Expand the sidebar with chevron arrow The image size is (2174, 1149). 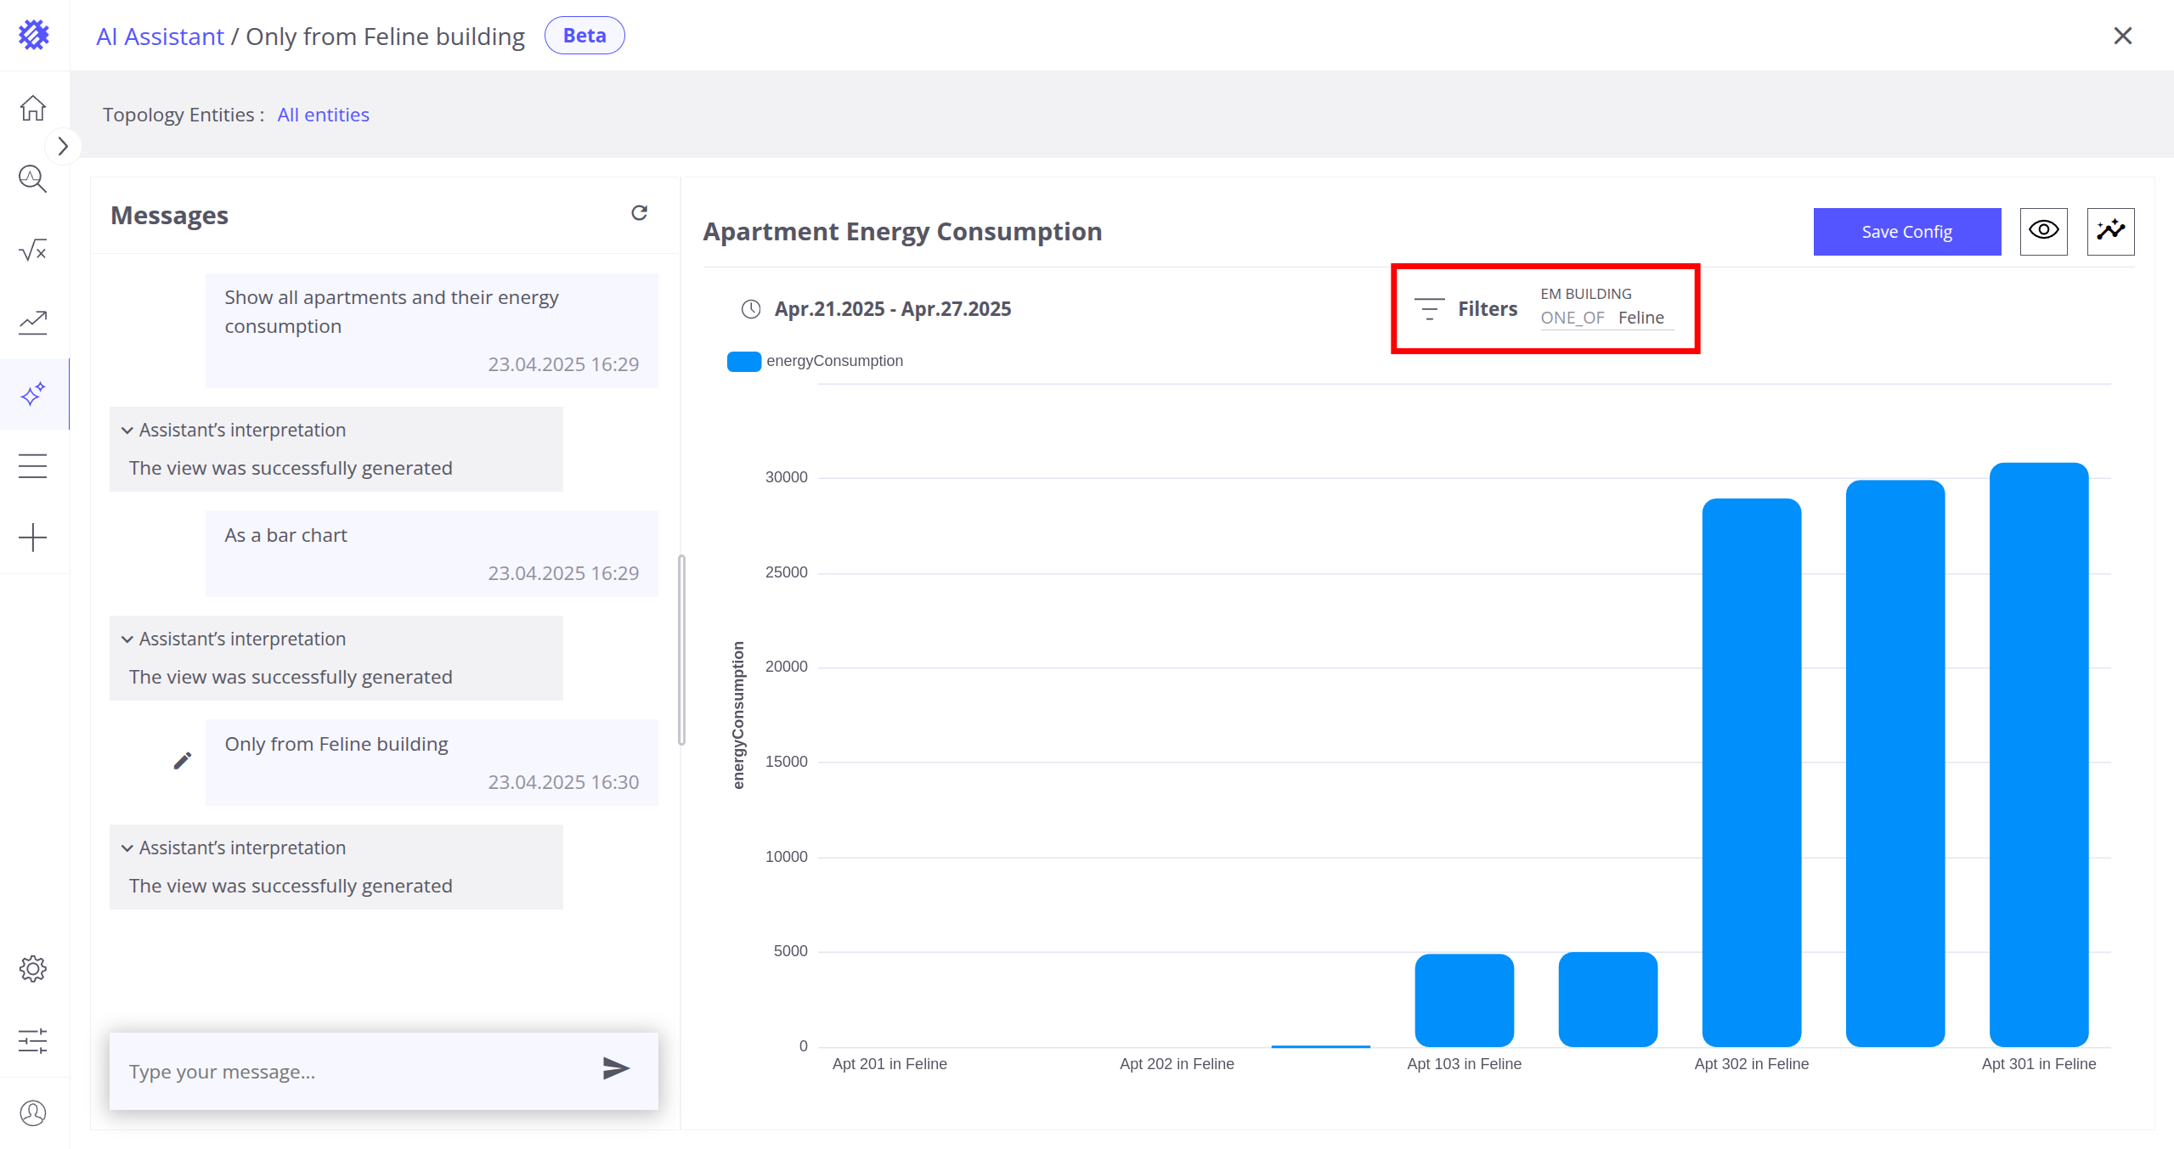(x=63, y=146)
